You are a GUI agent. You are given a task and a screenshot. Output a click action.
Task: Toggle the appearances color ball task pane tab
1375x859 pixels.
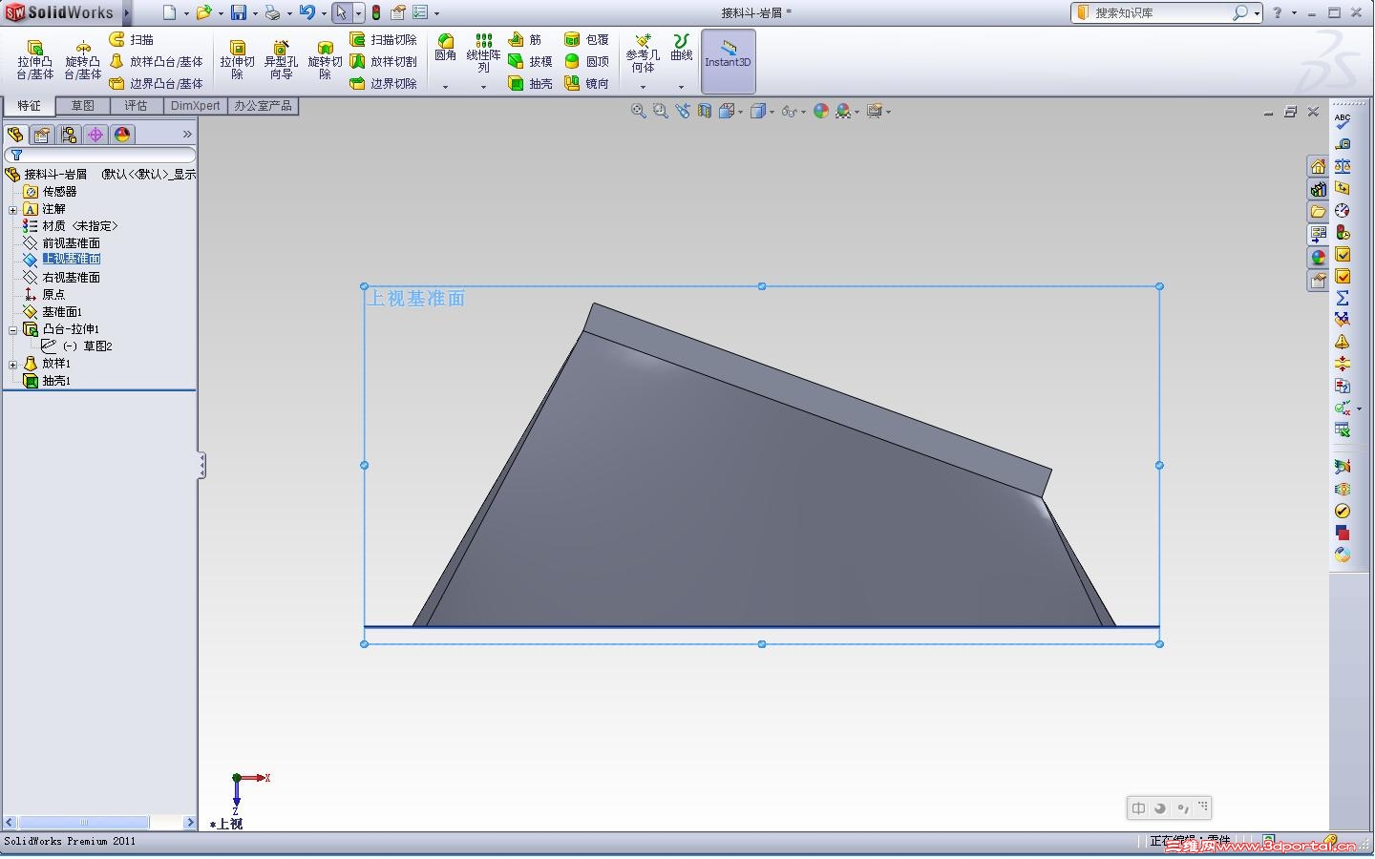click(1318, 258)
